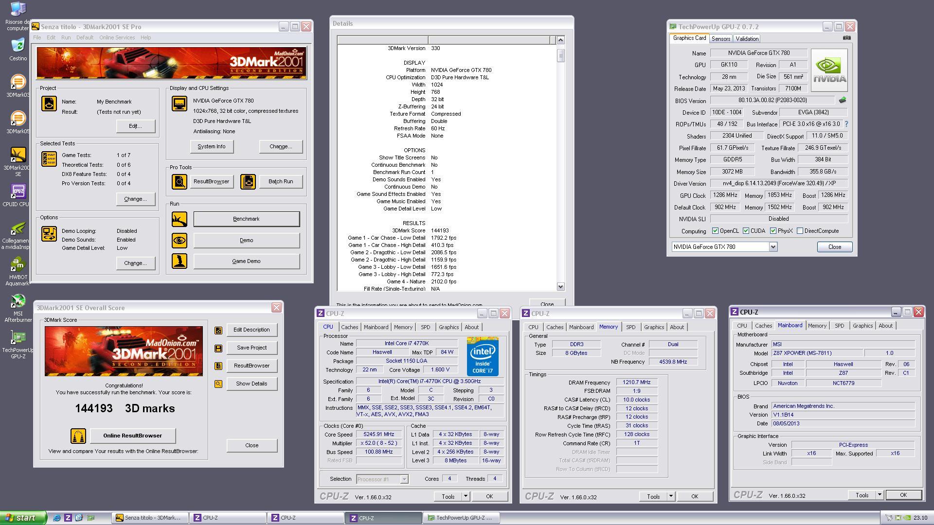Click the System Info button
934x525 pixels.
click(212, 146)
